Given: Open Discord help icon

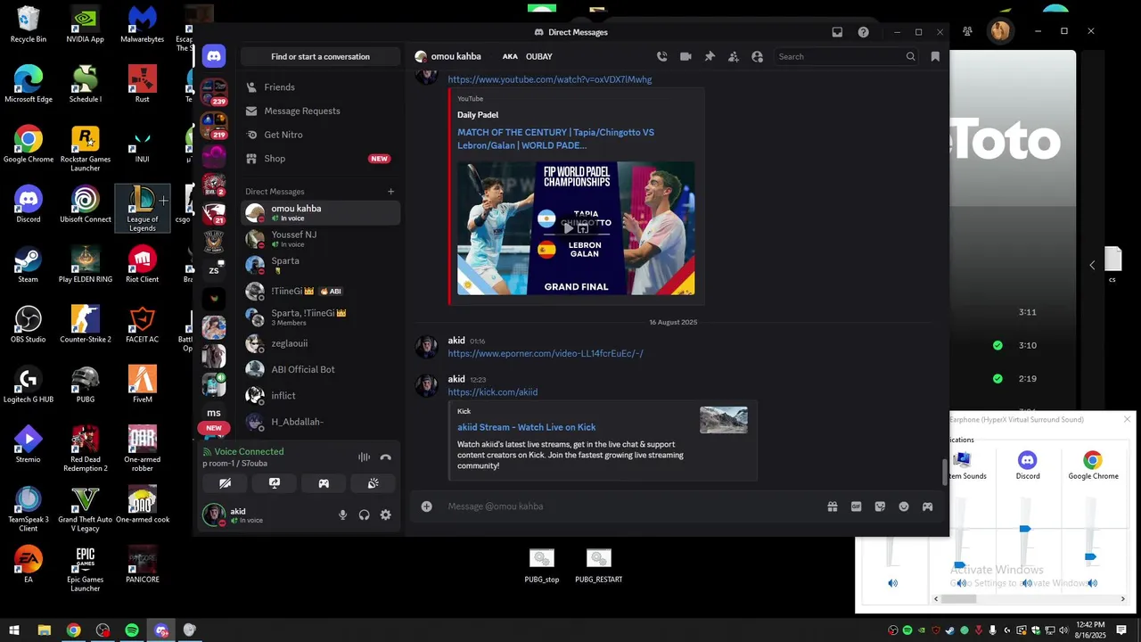Looking at the screenshot, I should click(863, 32).
